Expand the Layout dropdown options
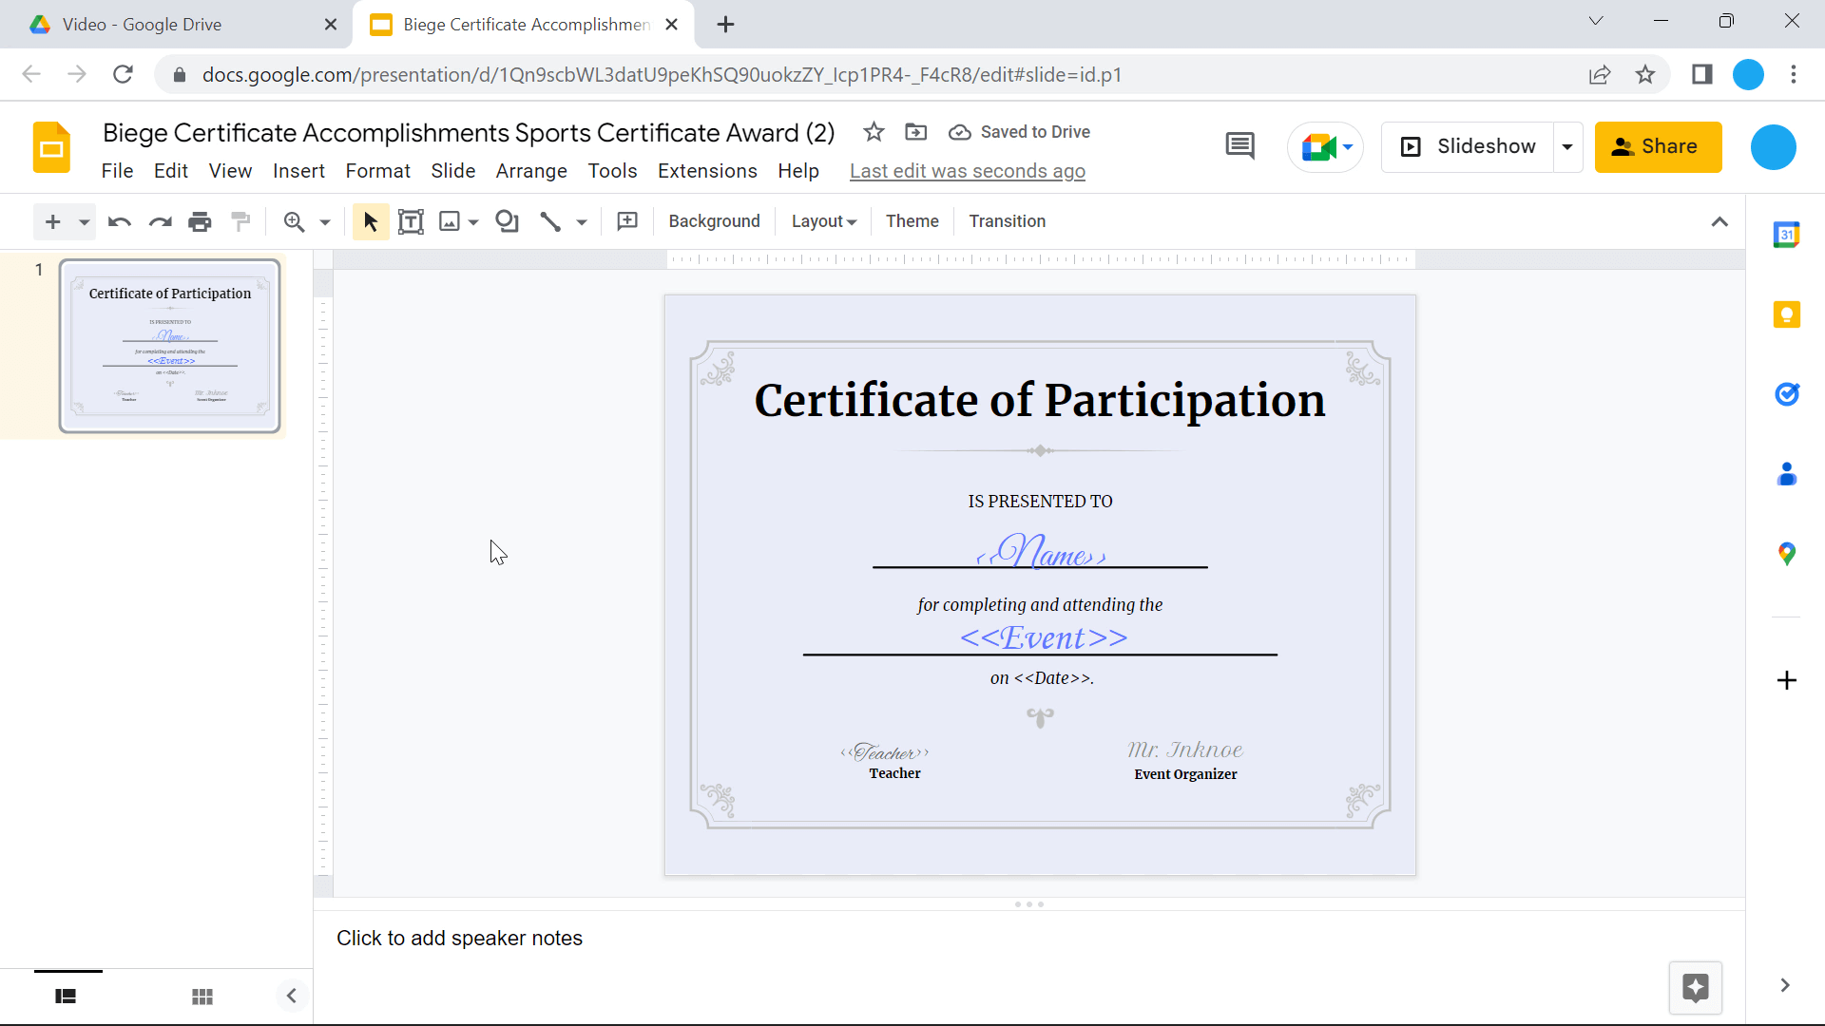Viewport: 1825px width, 1026px height. pos(823,221)
